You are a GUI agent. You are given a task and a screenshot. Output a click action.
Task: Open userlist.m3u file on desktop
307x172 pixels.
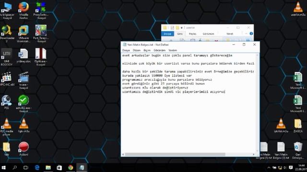click(298, 9)
